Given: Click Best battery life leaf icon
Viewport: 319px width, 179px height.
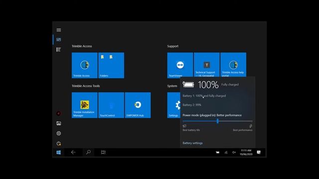Looking at the screenshot, I should click(x=184, y=126).
